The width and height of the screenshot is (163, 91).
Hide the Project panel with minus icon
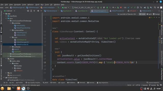point(41,11)
